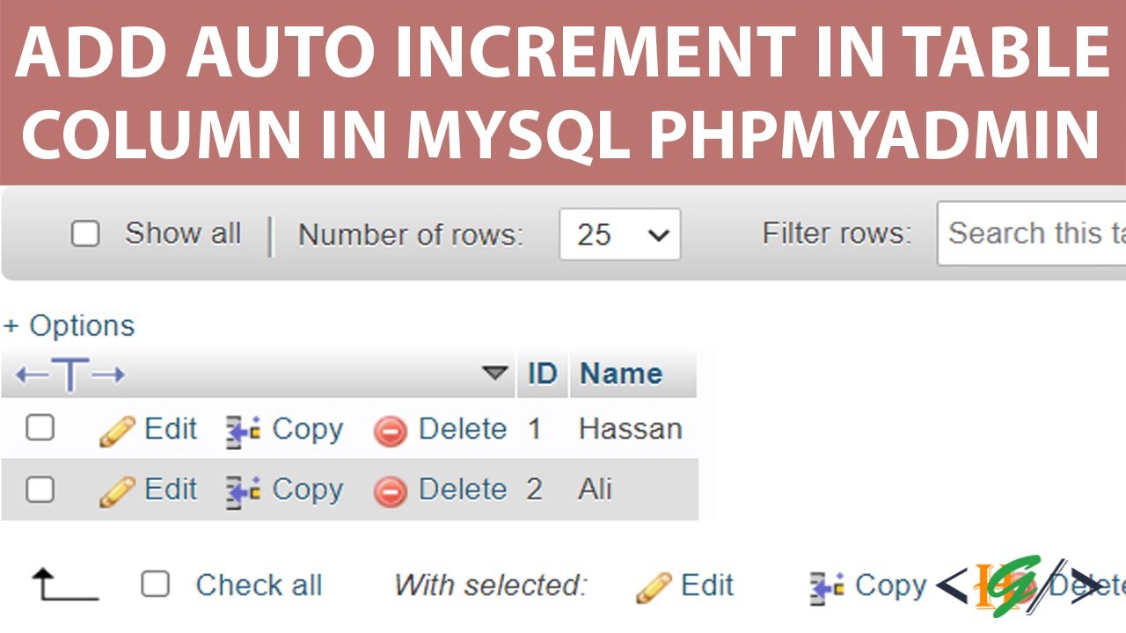
Task: Click the red Delete icon in Ali's row
Action: [391, 491]
